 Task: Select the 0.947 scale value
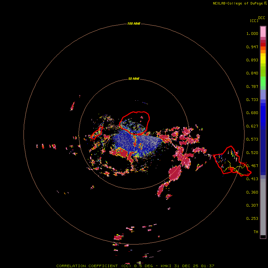(x=252, y=47)
